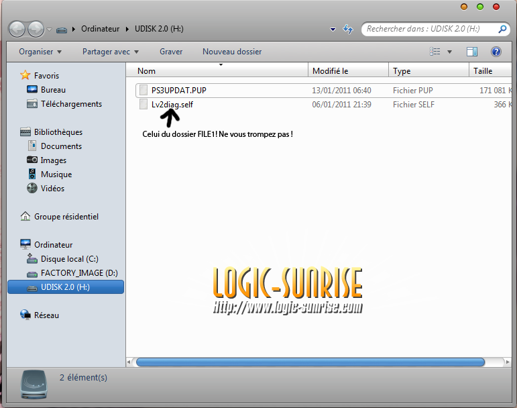Viewport: 517px width, 408px height.
Task: Click the Graver toolbar button
Action: pyautogui.click(x=171, y=52)
